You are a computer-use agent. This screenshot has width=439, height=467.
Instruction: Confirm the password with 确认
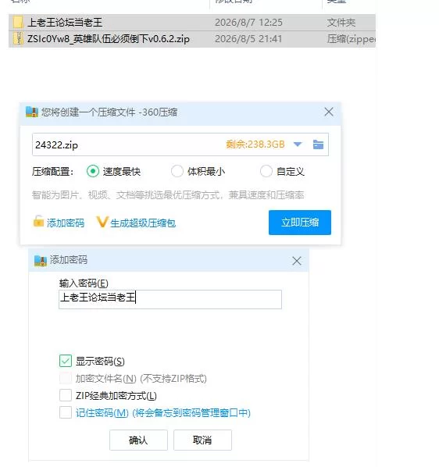point(138,440)
